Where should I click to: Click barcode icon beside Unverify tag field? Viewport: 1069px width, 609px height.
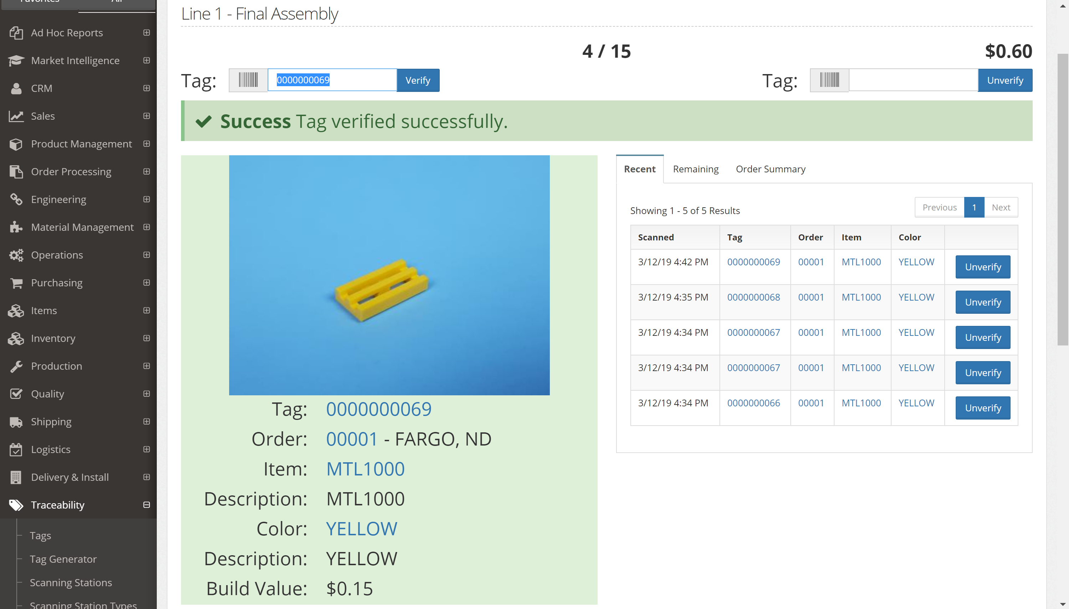tap(829, 80)
